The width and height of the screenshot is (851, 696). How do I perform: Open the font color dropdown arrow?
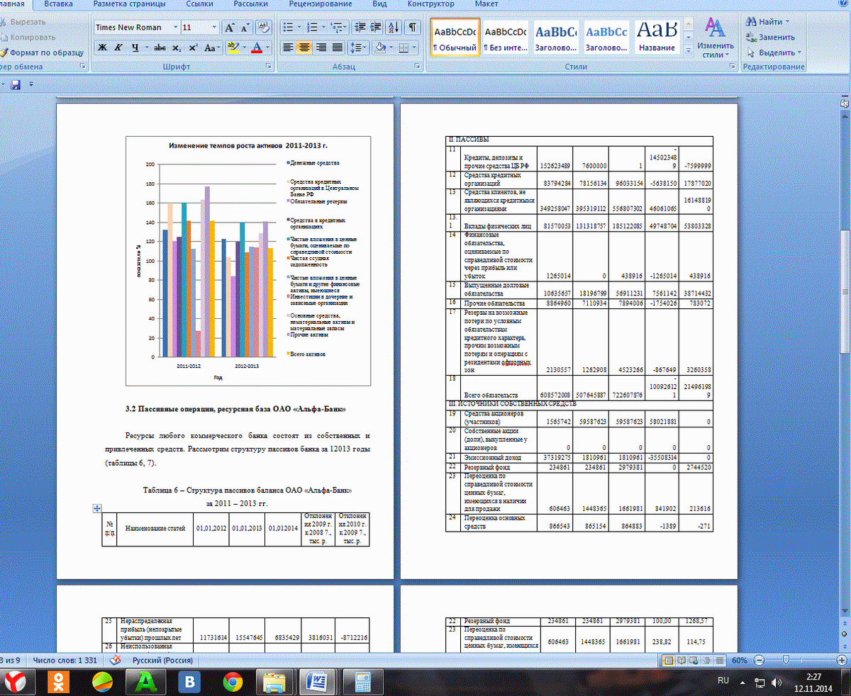tap(269, 47)
